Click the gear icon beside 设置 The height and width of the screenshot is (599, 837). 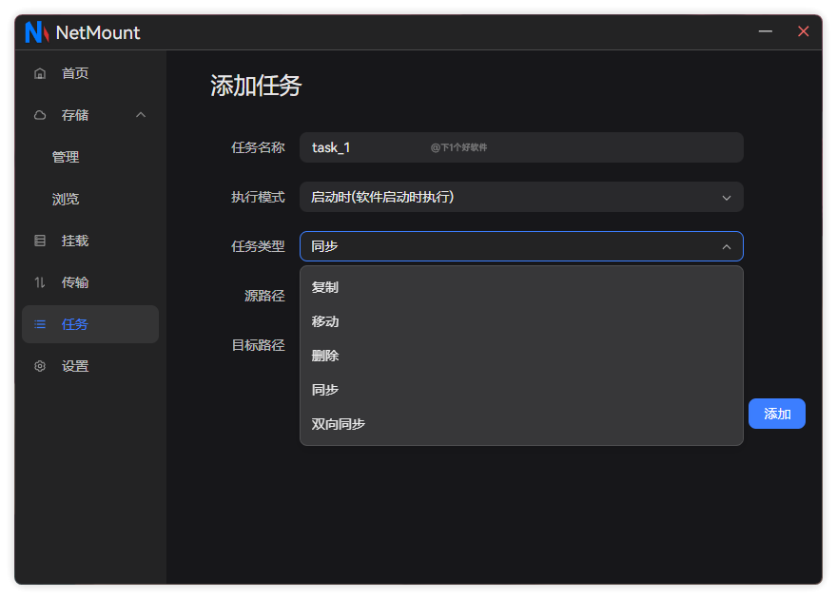click(x=40, y=366)
